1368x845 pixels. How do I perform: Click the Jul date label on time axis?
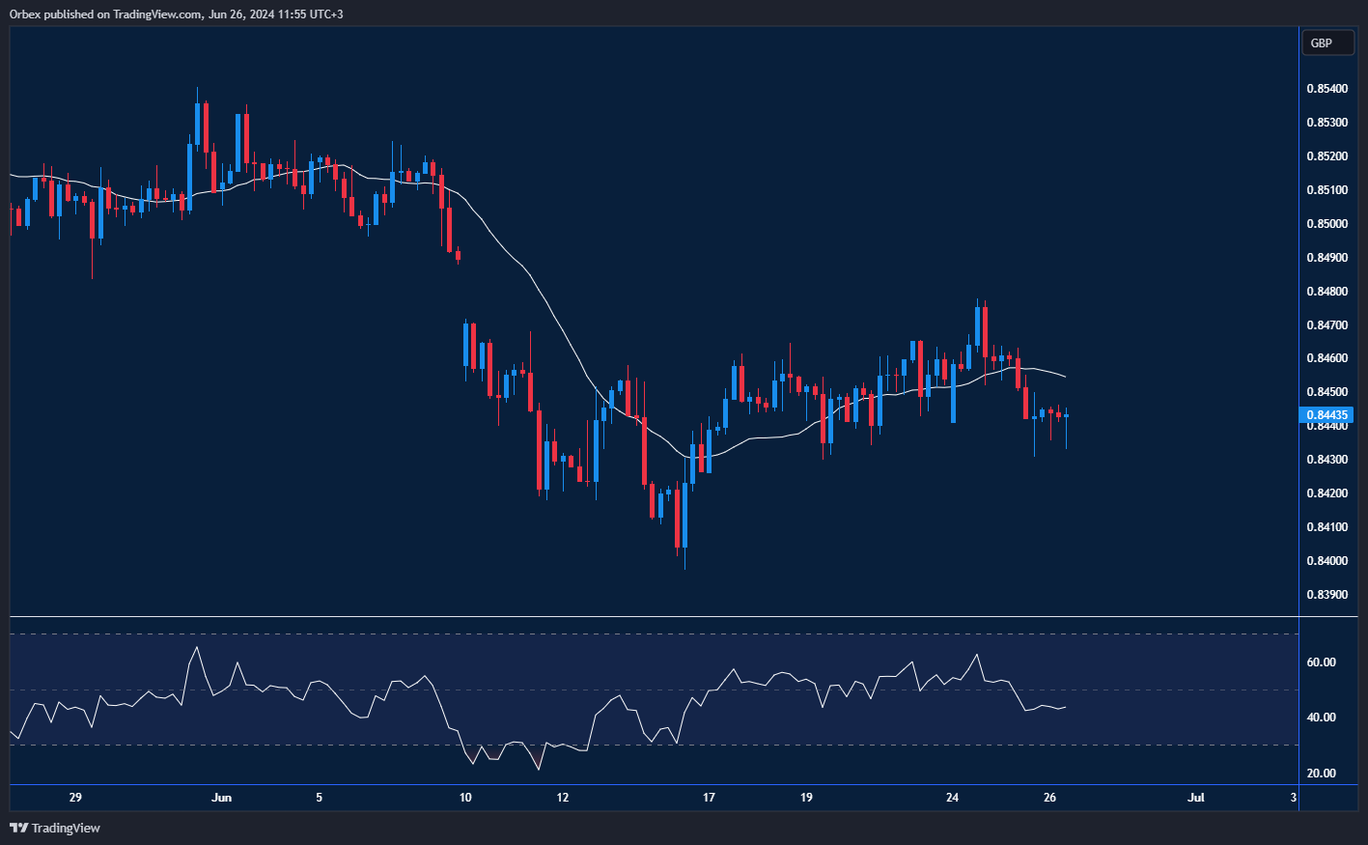(x=1196, y=798)
